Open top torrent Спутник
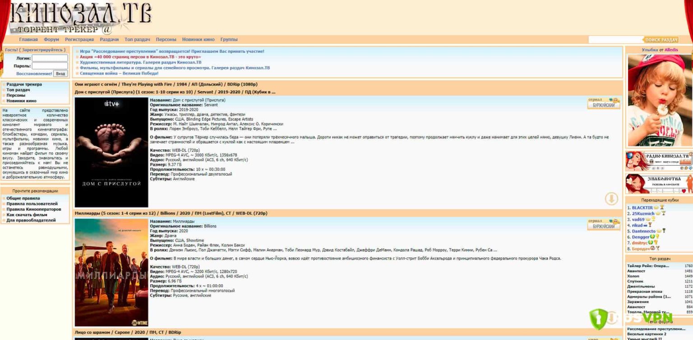 coord(635,281)
